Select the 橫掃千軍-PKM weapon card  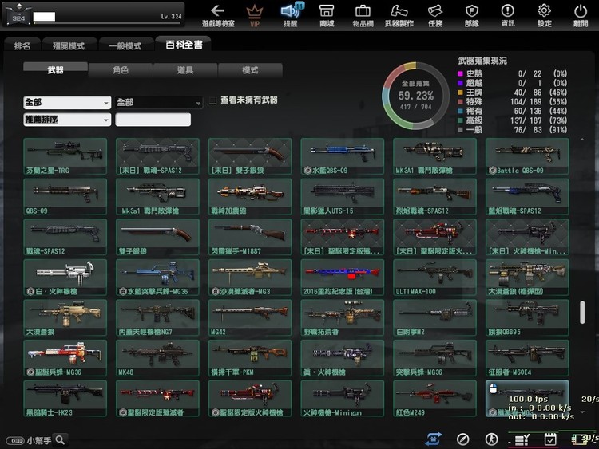tap(250, 358)
